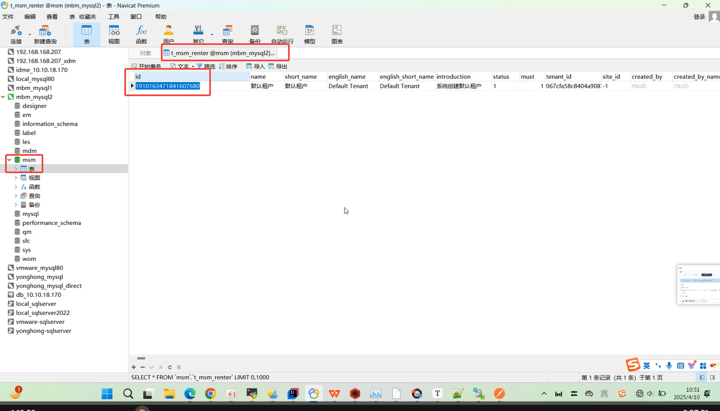720x411 pixels.
Task: Open 自动运行 (Automation) toolbar icon
Action: click(x=282, y=34)
